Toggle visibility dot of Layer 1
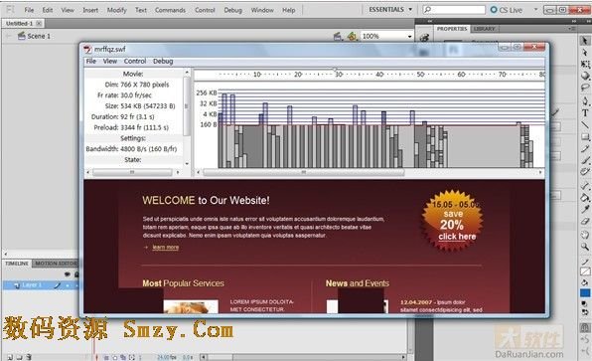Viewport: 592px width, 361px height. coord(68,285)
